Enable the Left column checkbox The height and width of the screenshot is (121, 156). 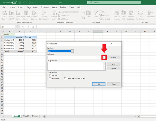(x=50, y=78)
